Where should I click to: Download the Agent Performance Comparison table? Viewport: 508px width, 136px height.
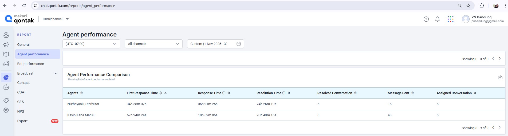pos(500,77)
